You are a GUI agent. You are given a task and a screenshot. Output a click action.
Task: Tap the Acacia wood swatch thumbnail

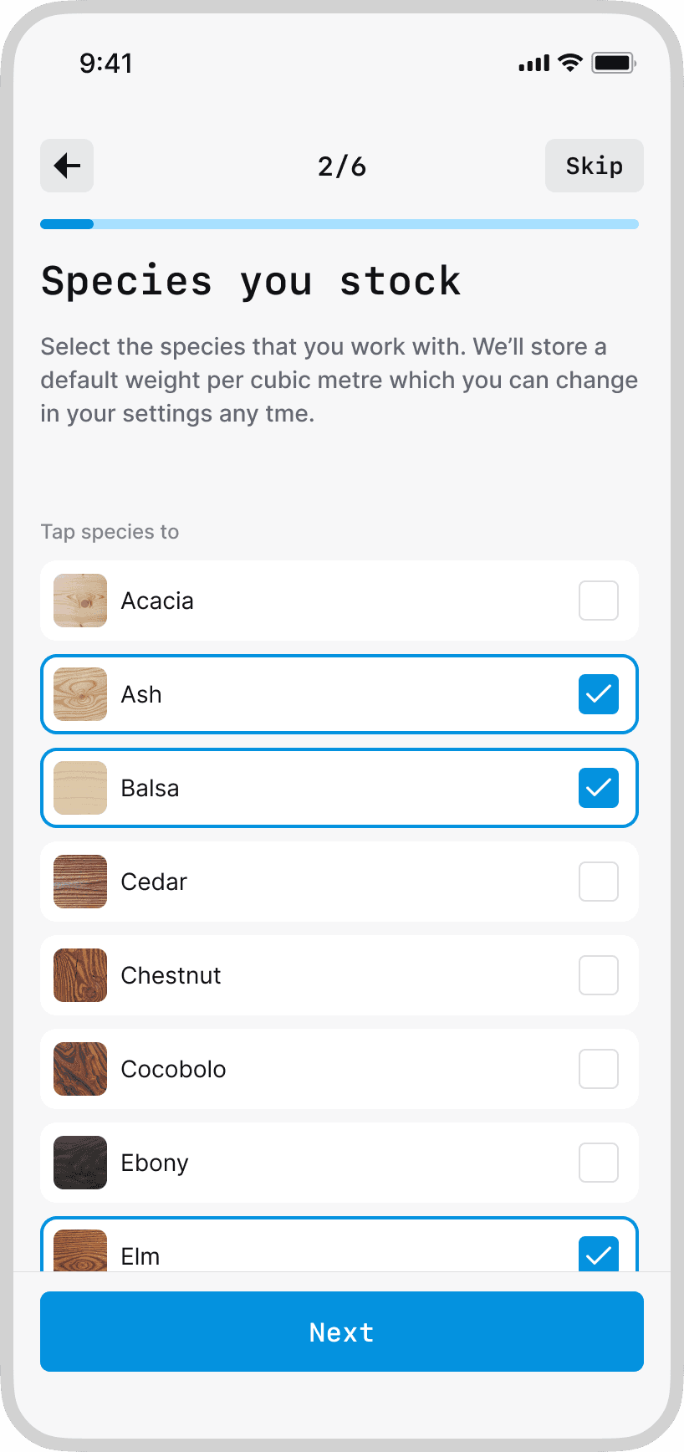click(x=80, y=601)
